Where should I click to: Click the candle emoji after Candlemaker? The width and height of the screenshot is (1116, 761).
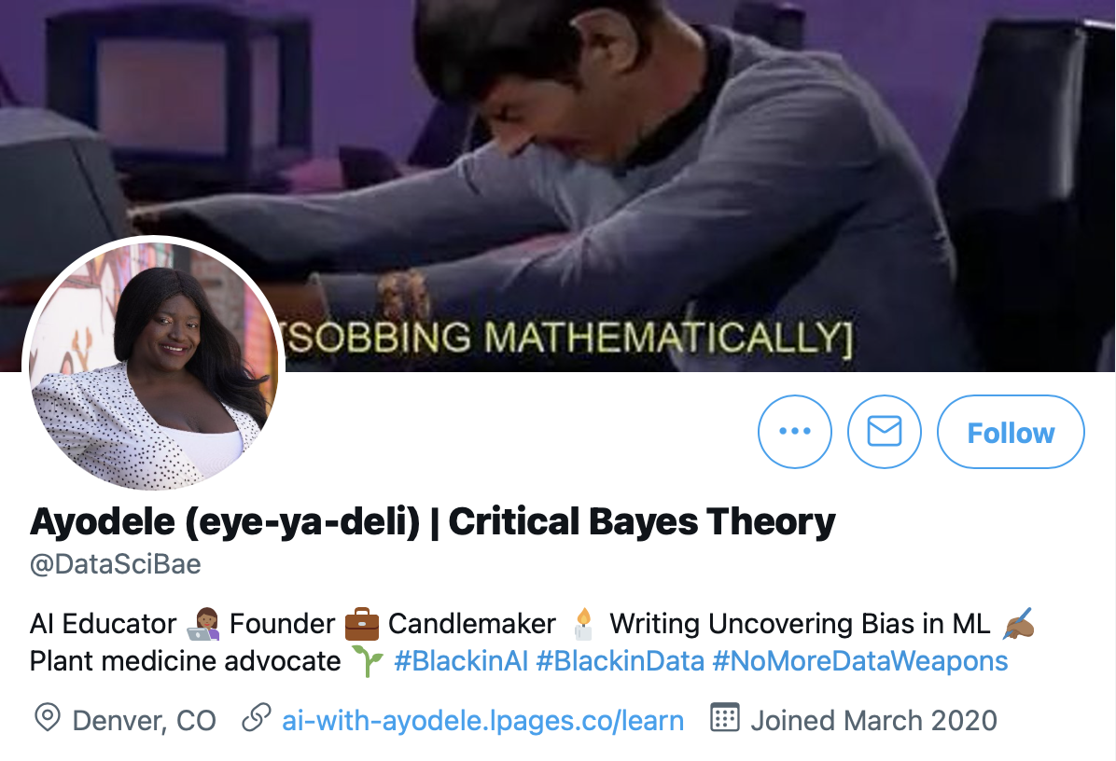583,624
